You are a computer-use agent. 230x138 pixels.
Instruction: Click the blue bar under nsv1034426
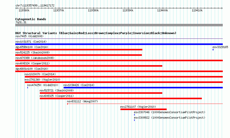click(x=143, y=88)
